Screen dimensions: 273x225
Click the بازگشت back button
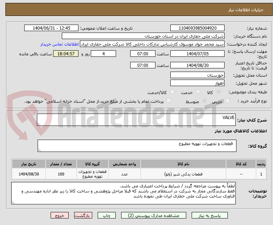[83, 216]
